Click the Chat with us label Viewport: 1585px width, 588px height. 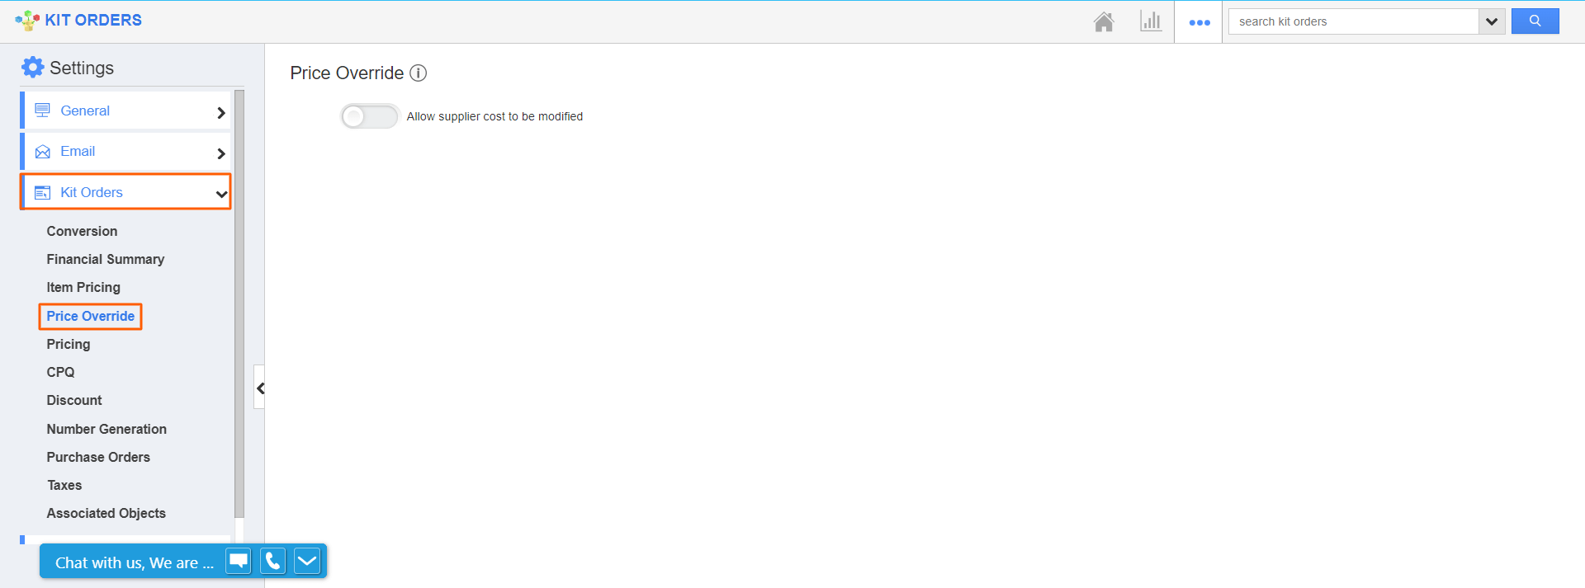134,562
